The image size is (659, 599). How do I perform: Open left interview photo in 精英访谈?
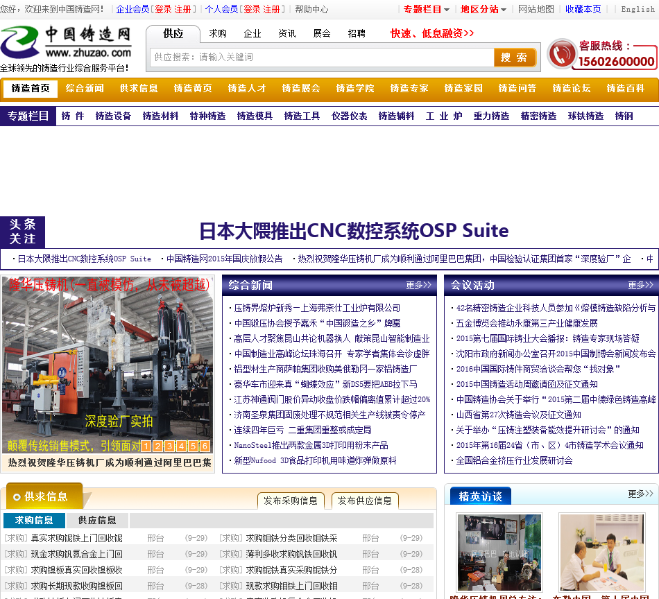(x=499, y=552)
